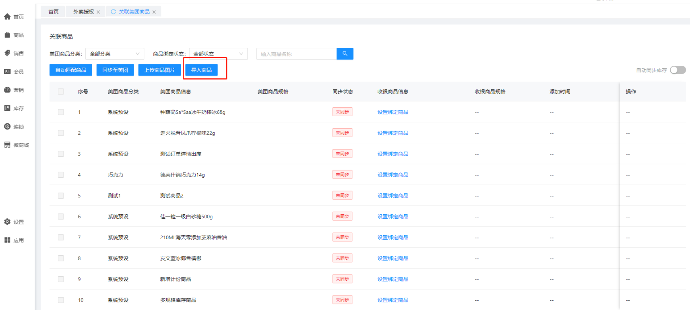Open the 设置 gear icon
Viewport: 690px width, 310px height.
[7, 222]
